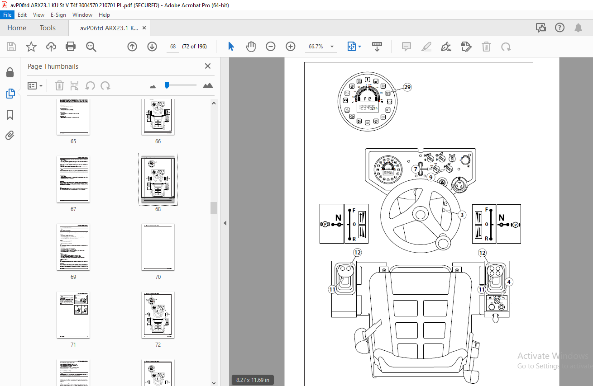
Task: Select page 72 thumbnail
Action: 158,315
